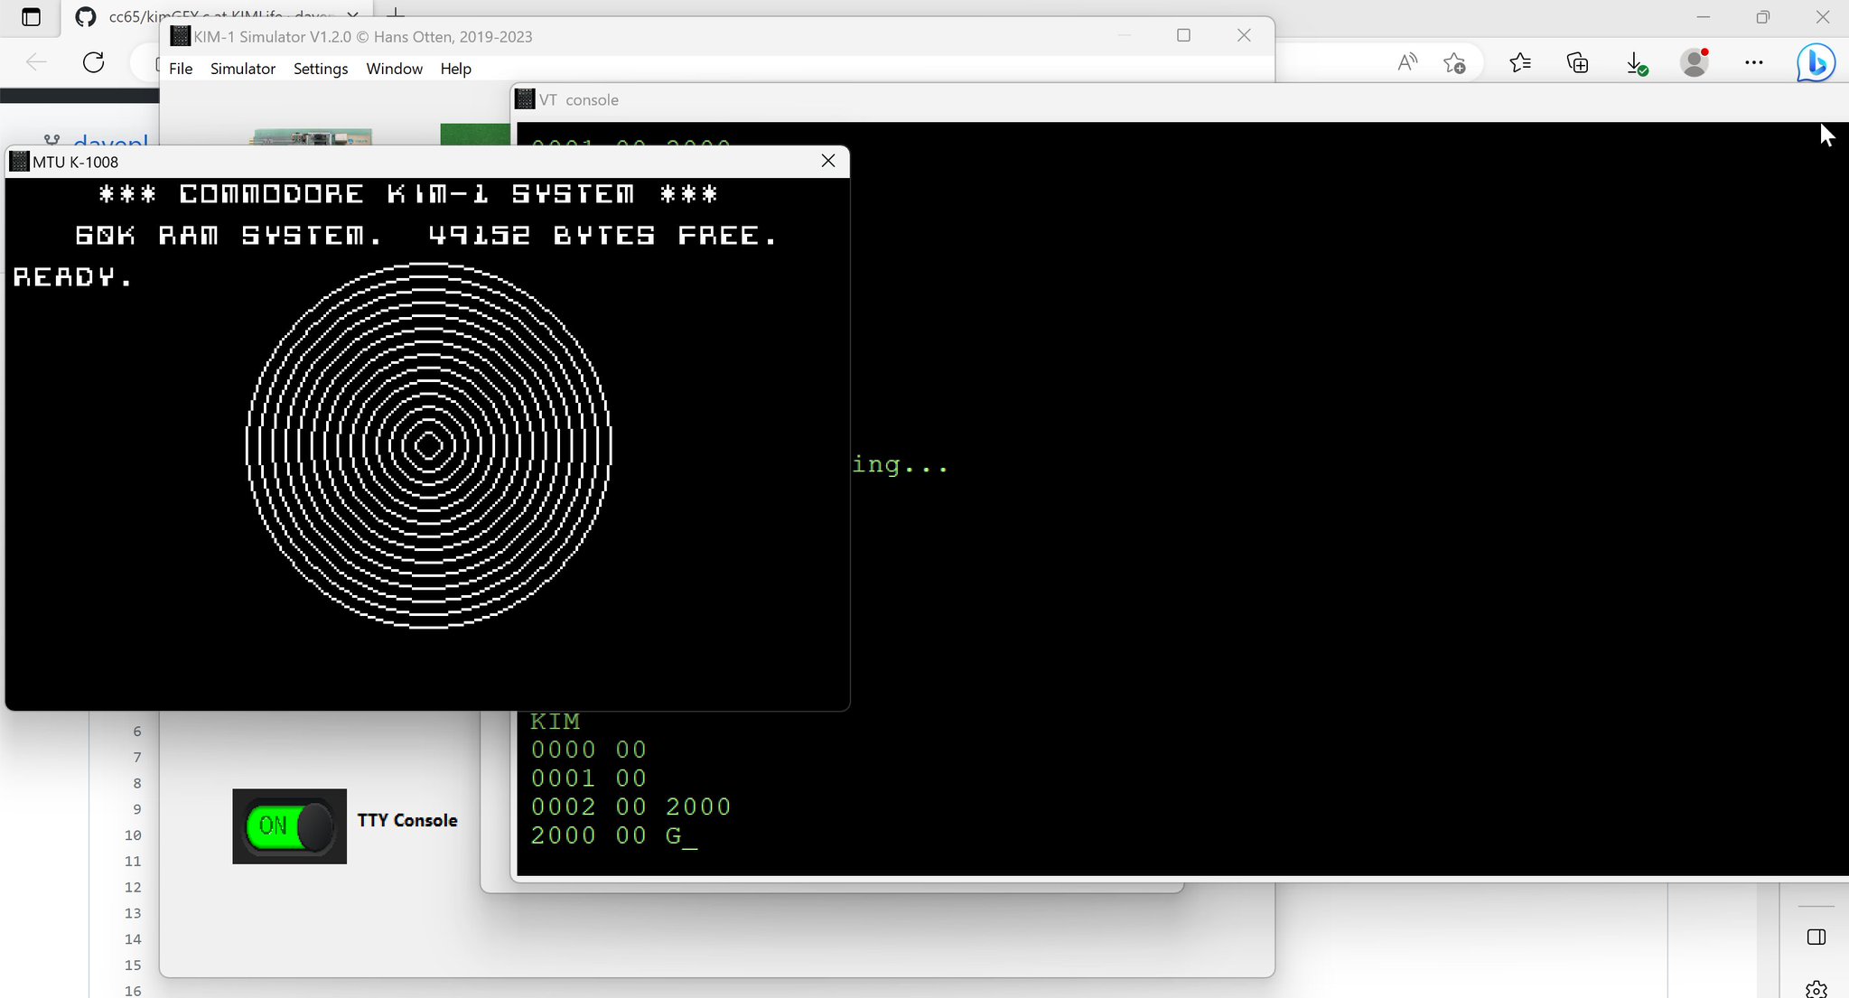
Task: Click the '0002 00 2000' console line
Action: [630, 807]
